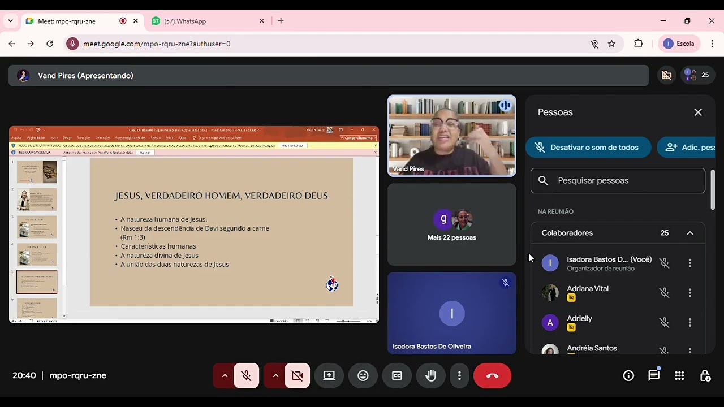Screen dimensions: 724x407
Task: Close the Pessoas side panel
Action: (698, 112)
